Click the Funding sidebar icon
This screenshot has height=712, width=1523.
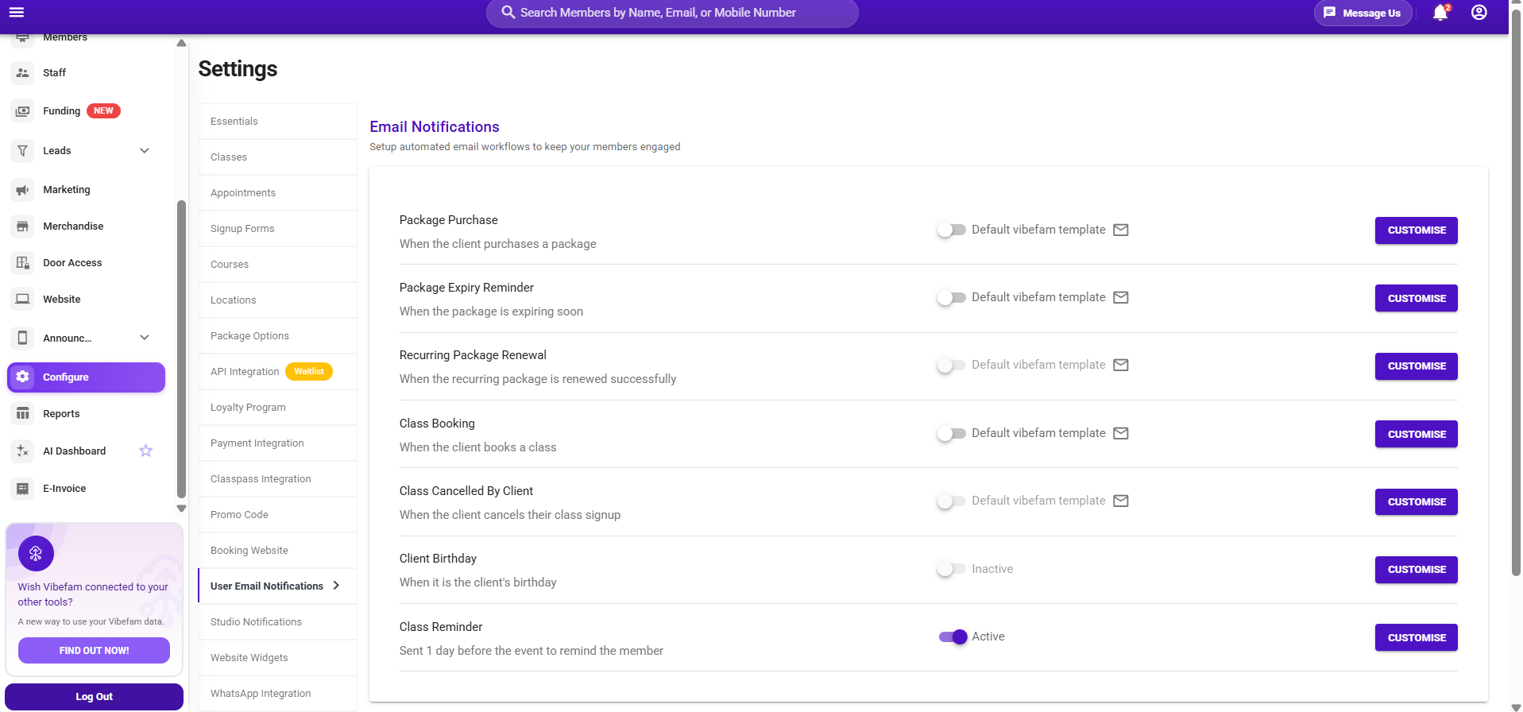[23, 111]
